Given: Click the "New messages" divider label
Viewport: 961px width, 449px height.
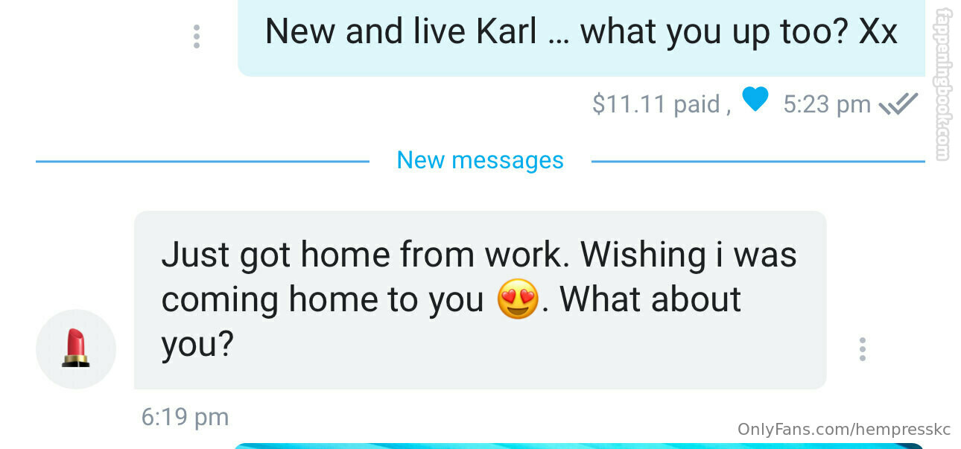Looking at the screenshot, I should [x=480, y=160].
